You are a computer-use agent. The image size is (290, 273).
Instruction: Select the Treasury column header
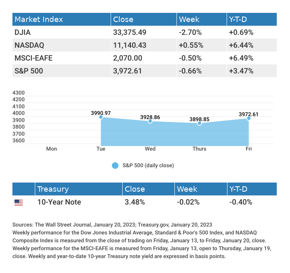(53, 189)
